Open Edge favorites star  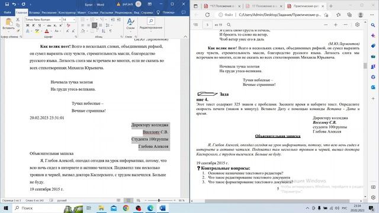click(x=338, y=15)
